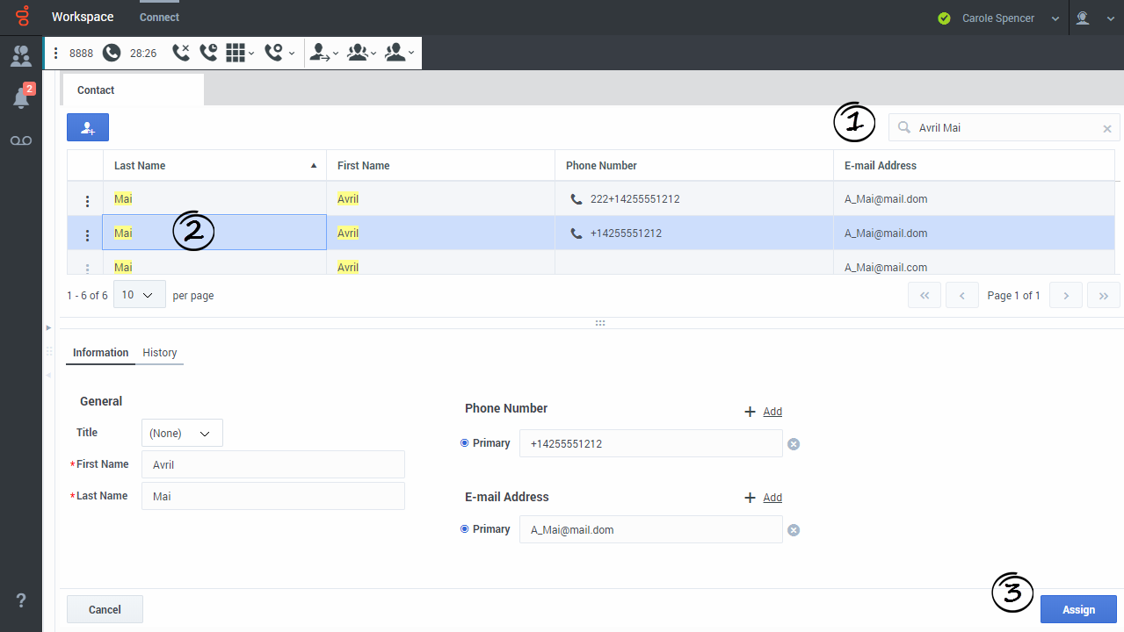Click the Assign button
This screenshot has height=632, width=1124.
coord(1078,609)
